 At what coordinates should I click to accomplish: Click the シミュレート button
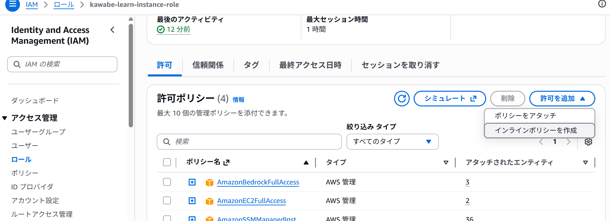tap(450, 99)
